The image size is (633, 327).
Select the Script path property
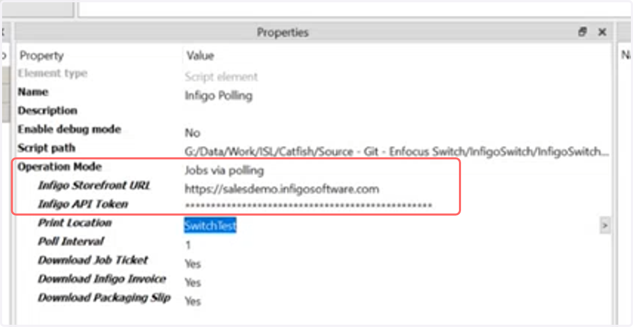[x=46, y=148]
